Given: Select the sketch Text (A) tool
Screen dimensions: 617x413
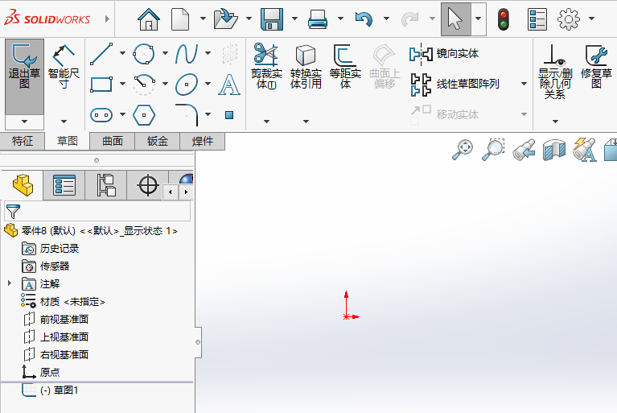Looking at the screenshot, I should coord(229,85).
